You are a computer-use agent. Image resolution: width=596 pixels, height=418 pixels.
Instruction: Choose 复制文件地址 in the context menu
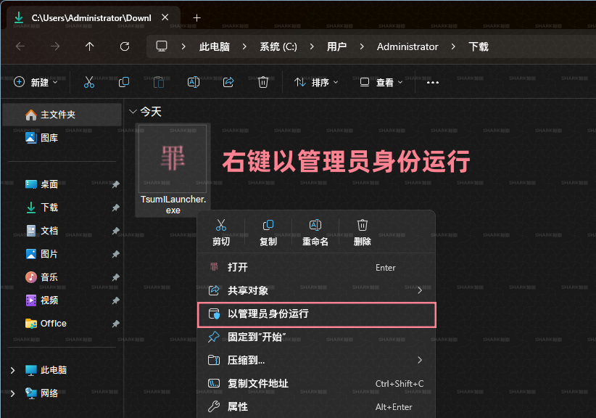click(x=316, y=383)
